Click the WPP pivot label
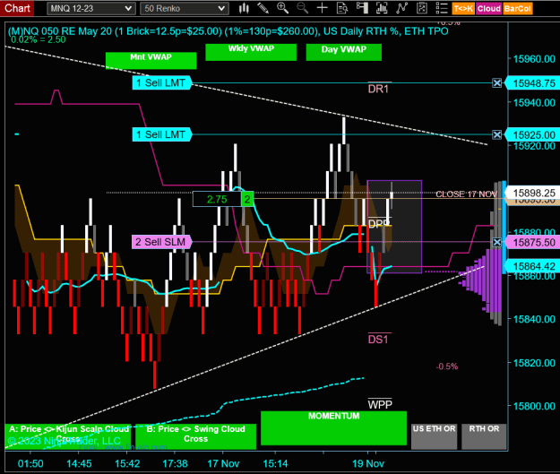The width and height of the screenshot is (560, 474). (380, 405)
